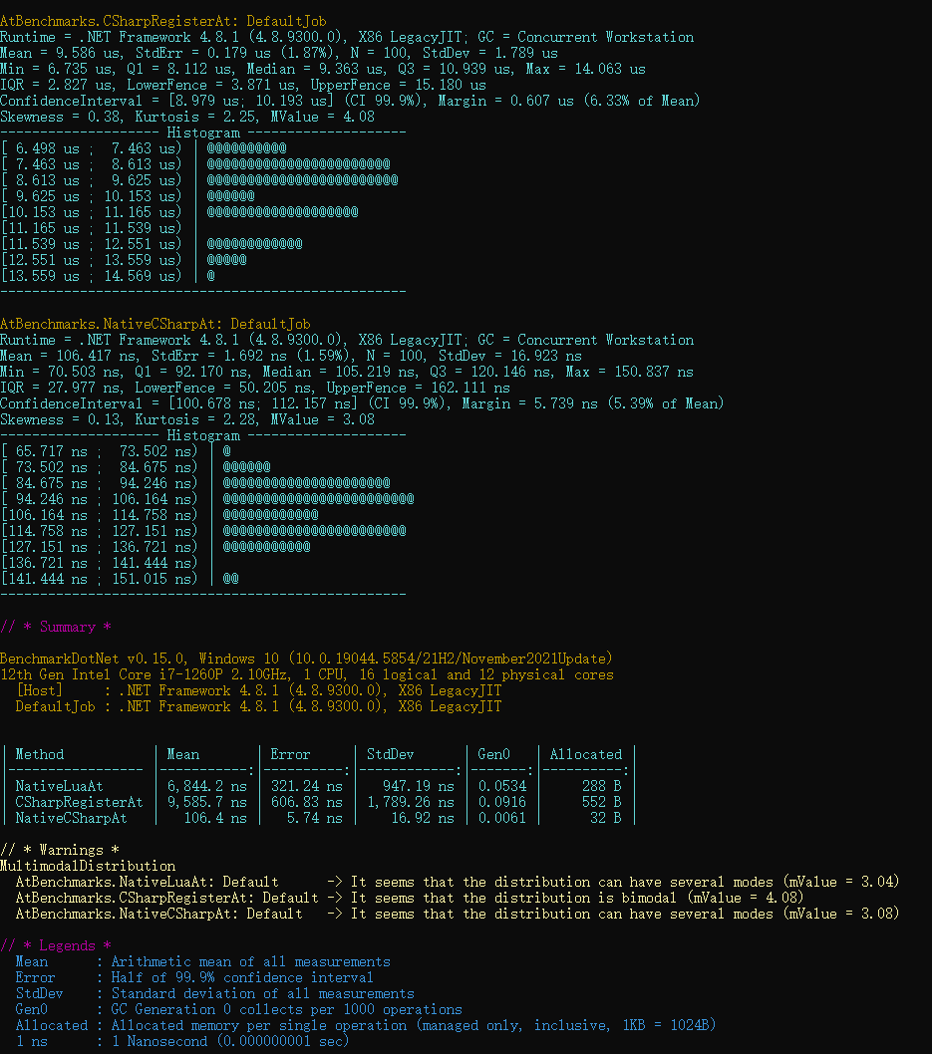932x1054 pixels.
Task: Click the '12th Gen Intel Core i7-1260P' line
Action: click(307, 674)
